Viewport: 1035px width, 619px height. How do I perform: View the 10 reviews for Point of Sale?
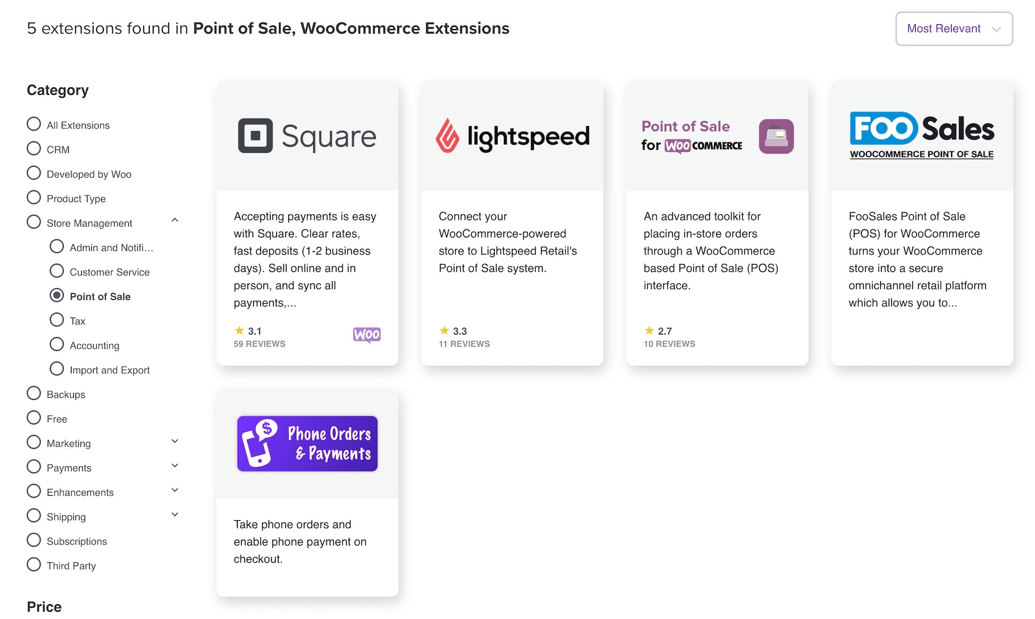tap(670, 344)
